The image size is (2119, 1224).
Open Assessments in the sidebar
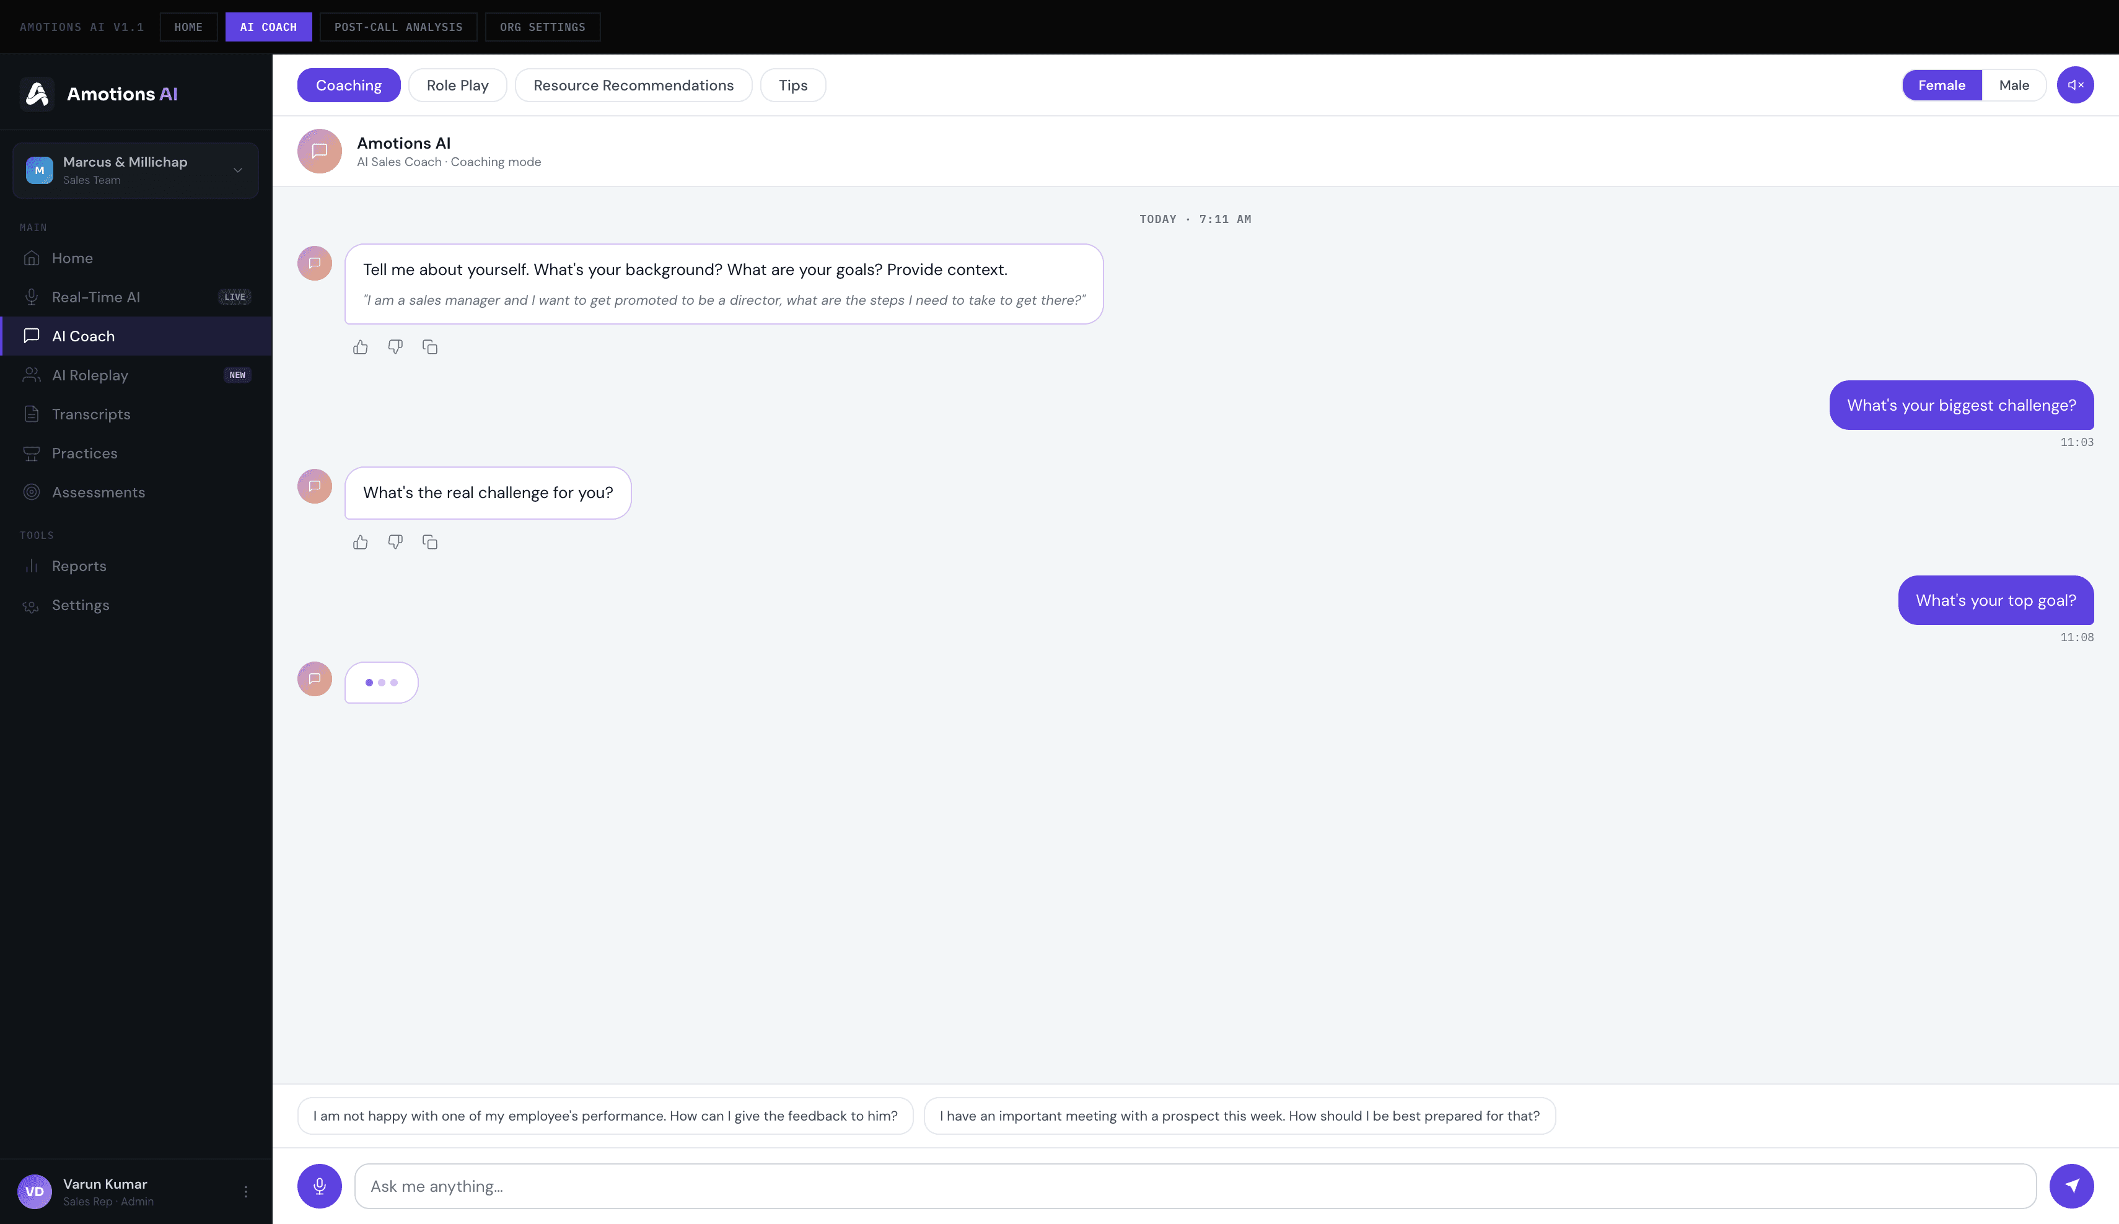pos(99,492)
